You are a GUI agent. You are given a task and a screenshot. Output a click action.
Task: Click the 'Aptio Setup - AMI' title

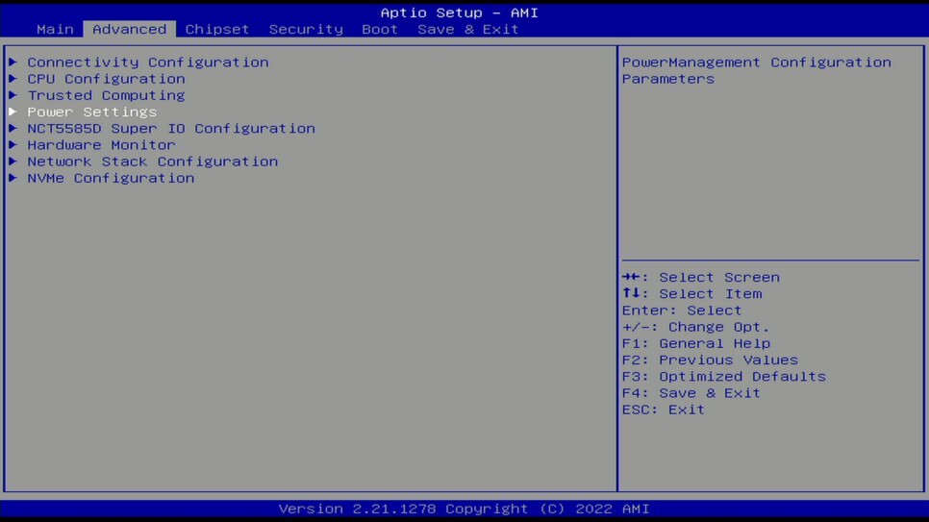tap(459, 12)
